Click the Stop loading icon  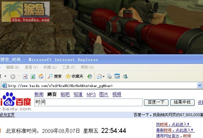click(x=25, y=76)
